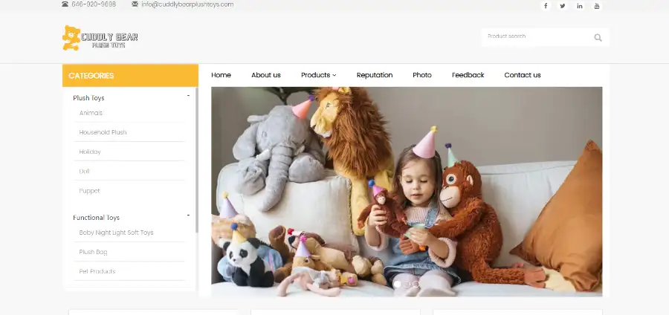Open the LinkedIn social icon

click(579, 6)
